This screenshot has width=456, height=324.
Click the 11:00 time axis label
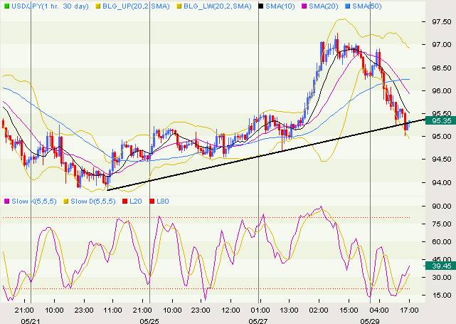[112, 310]
